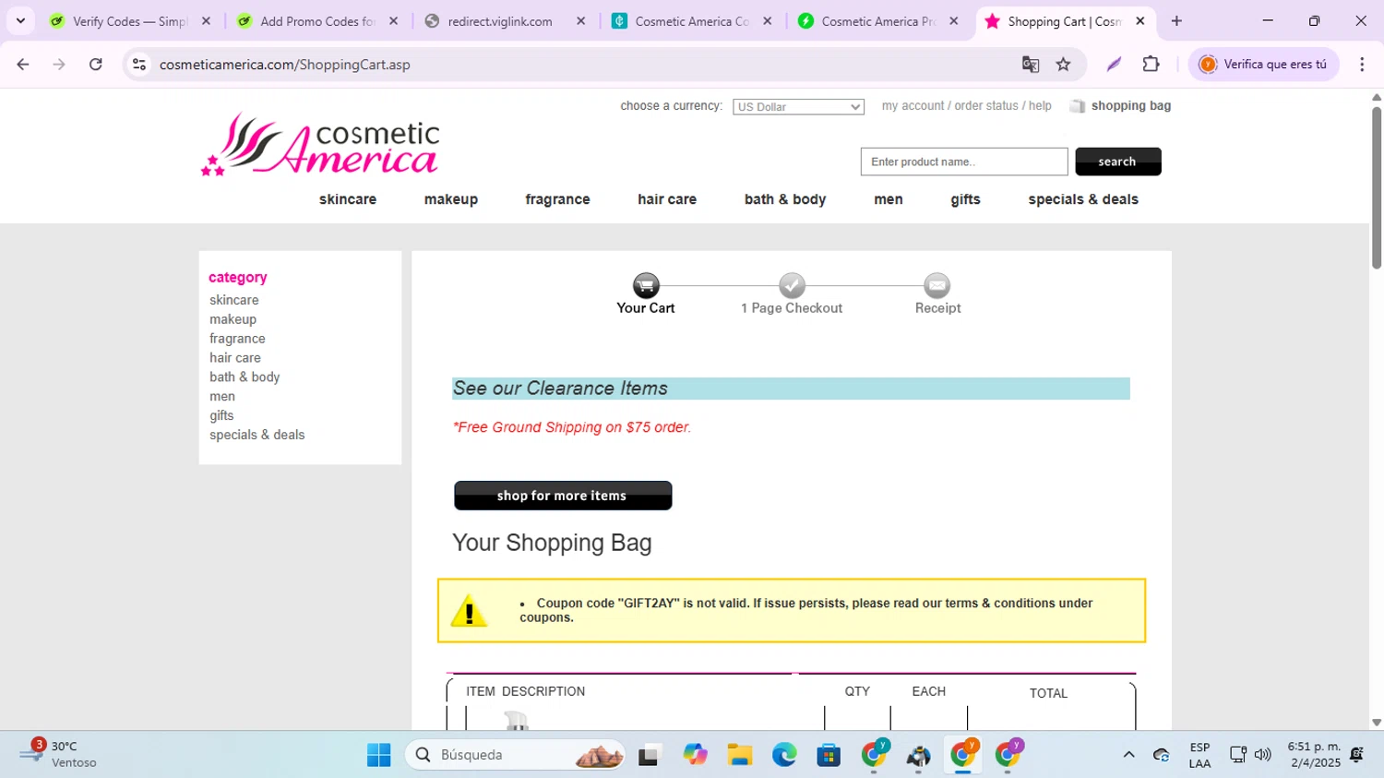This screenshot has width=1384, height=778.
Task: Open my account / order status / help link
Action: pos(966,106)
